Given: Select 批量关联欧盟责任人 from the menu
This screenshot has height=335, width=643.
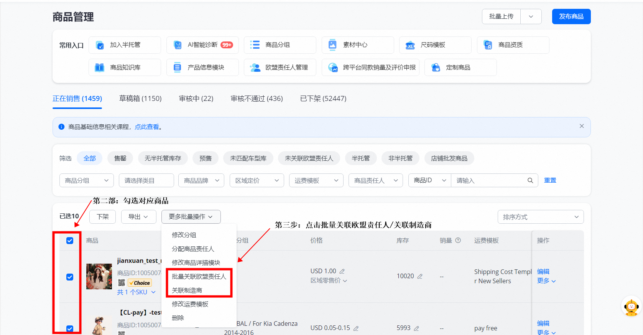Looking at the screenshot, I should click(x=199, y=276).
